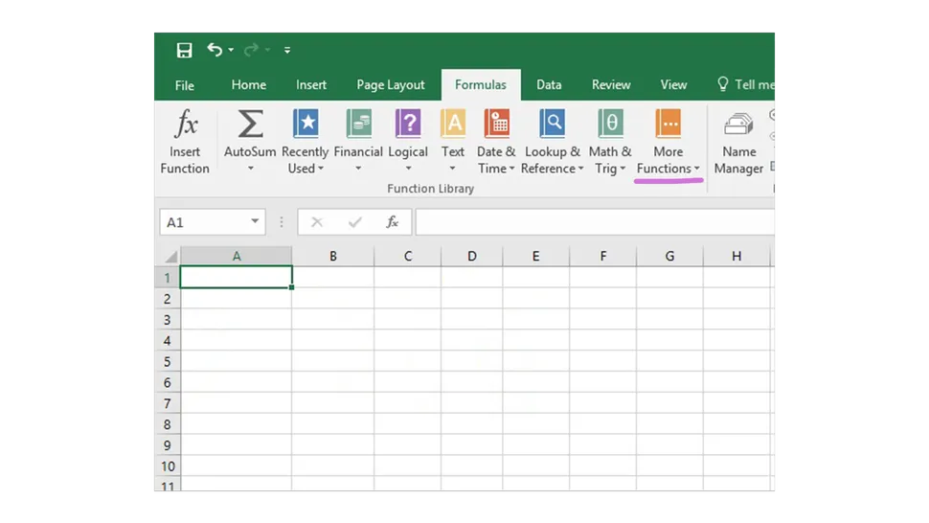This screenshot has width=929, height=523.
Task: Open the Math & Trig functions
Action: pyautogui.click(x=610, y=142)
